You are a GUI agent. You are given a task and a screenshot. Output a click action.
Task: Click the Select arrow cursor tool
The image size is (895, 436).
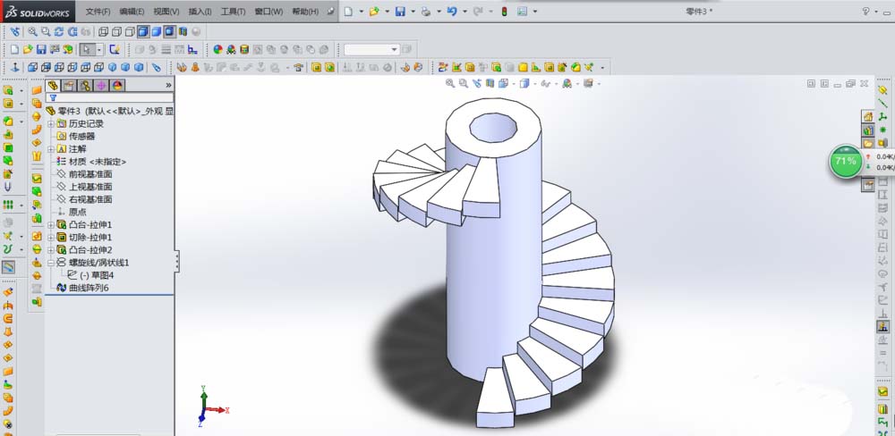click(86, 49)
